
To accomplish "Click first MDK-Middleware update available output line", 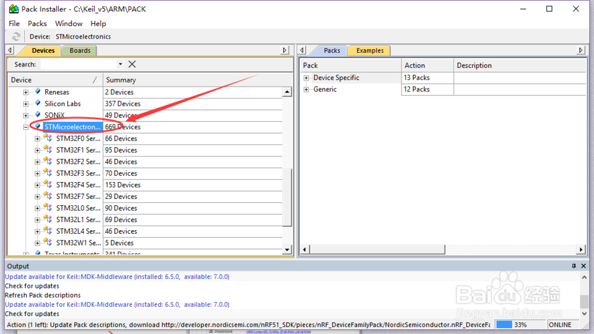I will tap(117, 276).
